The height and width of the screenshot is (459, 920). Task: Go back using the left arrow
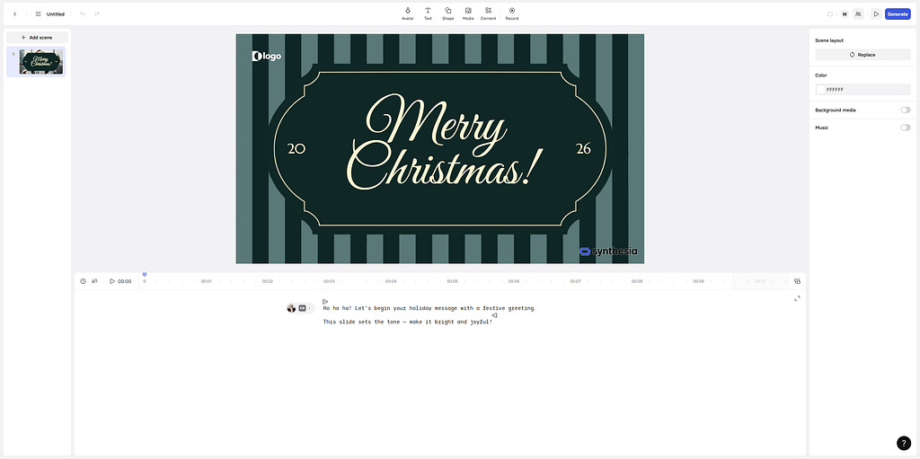pyautogui.click(x=14, y=13)
